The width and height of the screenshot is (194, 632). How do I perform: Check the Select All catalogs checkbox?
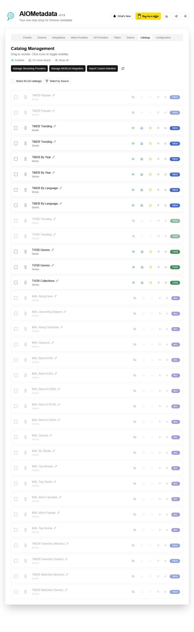[12, 81]
